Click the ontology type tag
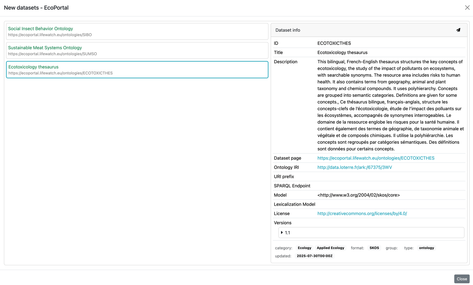 coord(426,248)
